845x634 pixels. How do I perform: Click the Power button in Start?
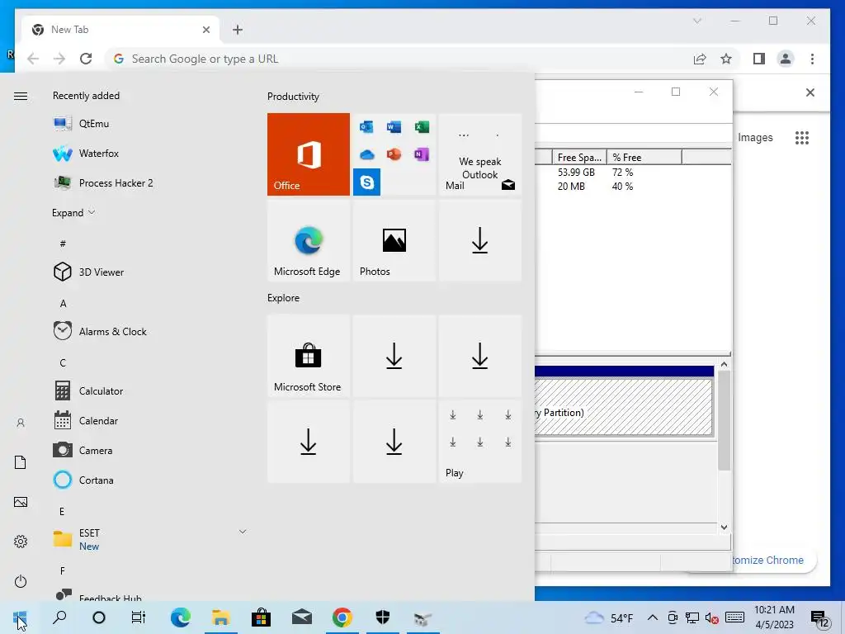pyautogui.click(x=21, y=581)
